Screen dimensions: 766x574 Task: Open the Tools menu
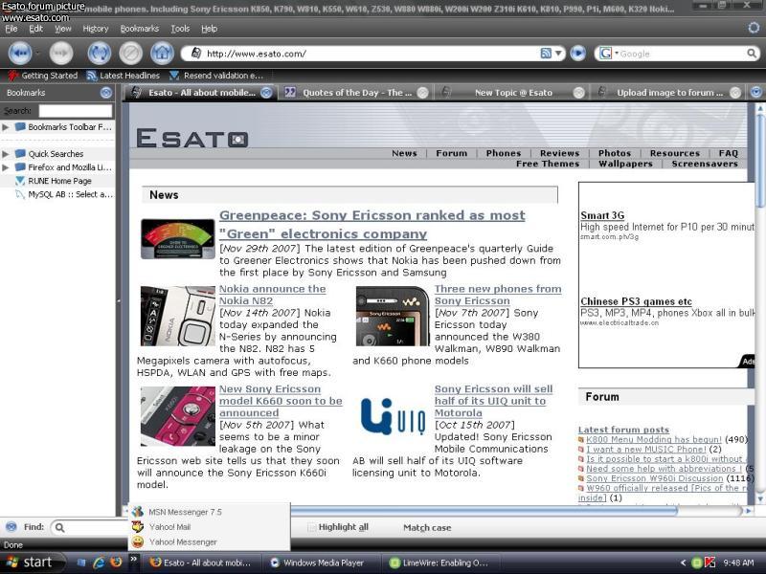click(180, 29)
